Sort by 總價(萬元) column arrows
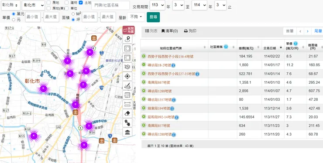Viewport: 323px width, 163px height. click(258, 47)
